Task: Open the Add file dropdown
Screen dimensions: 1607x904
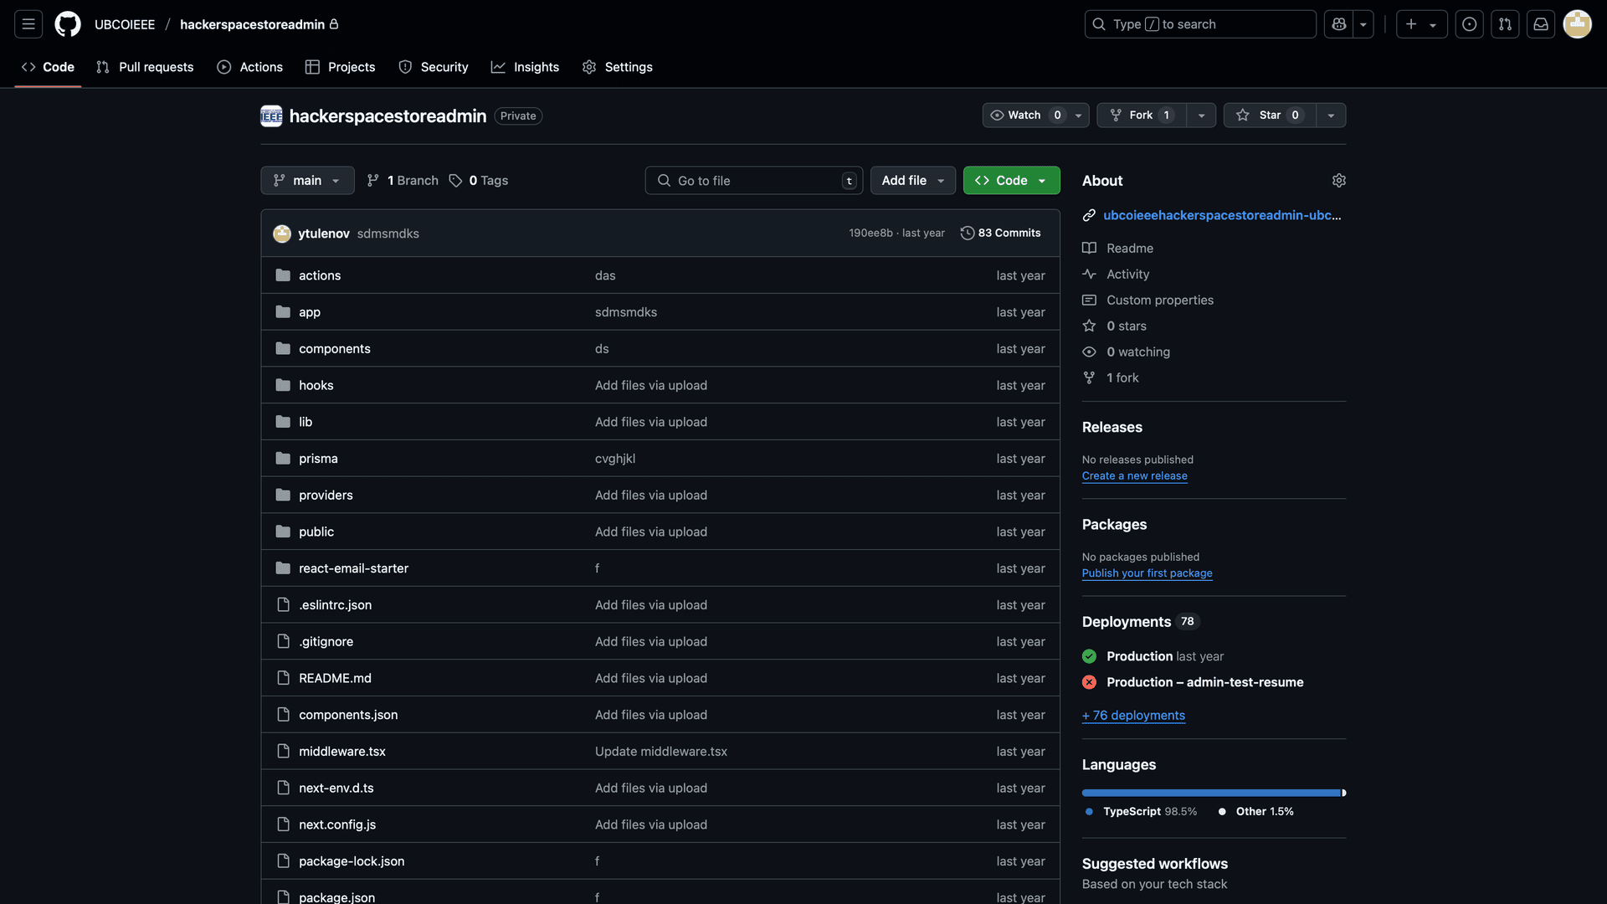Action: (912, 181)
